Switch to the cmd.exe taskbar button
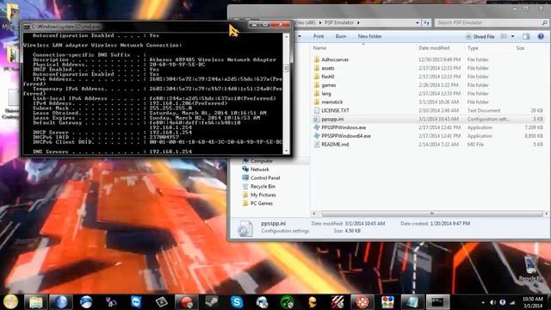 point(437,302)
